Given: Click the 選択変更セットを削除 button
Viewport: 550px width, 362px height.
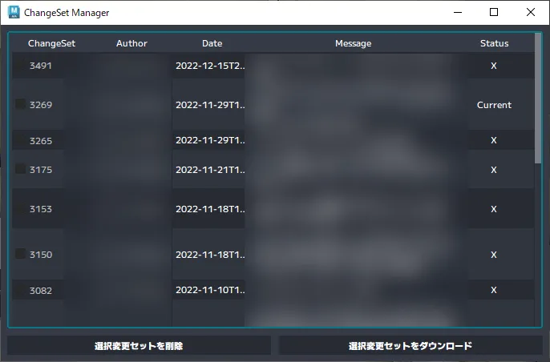Looking at the screenshot, I should point(139,346).
